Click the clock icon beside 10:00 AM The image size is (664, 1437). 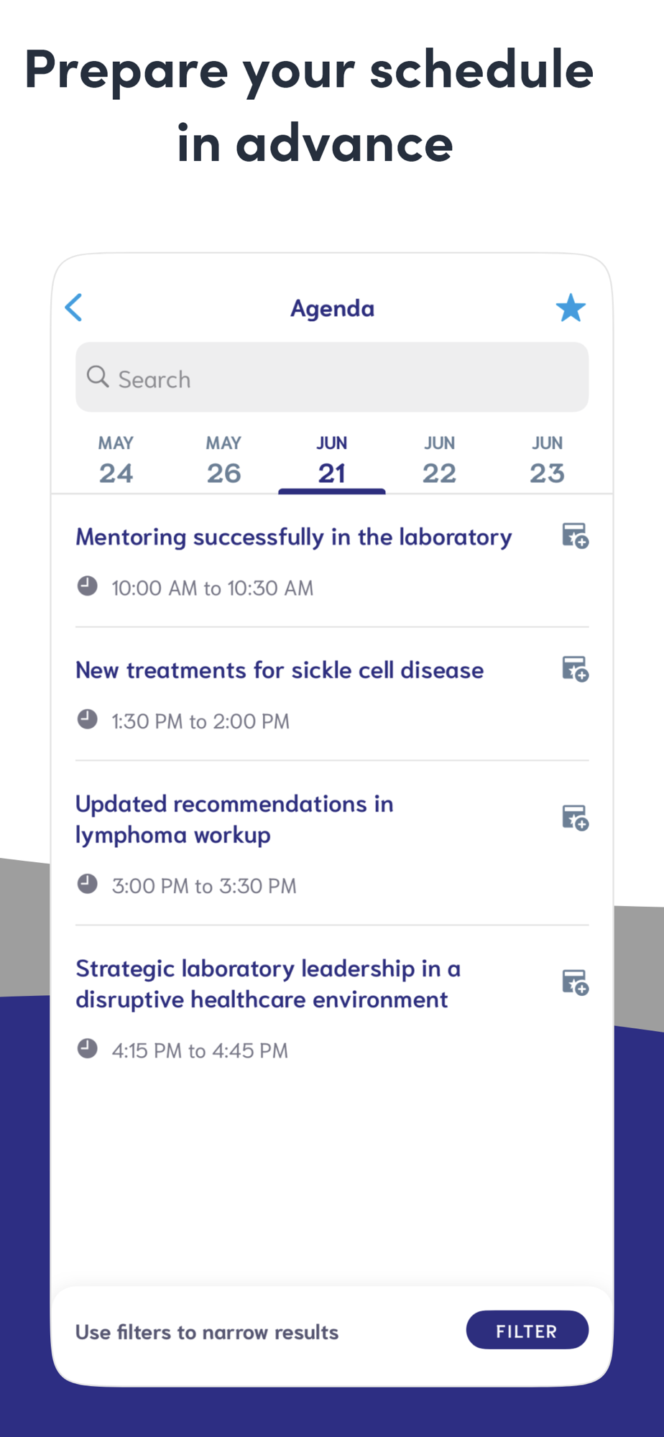pyautogui.click(x=88, y=586)
